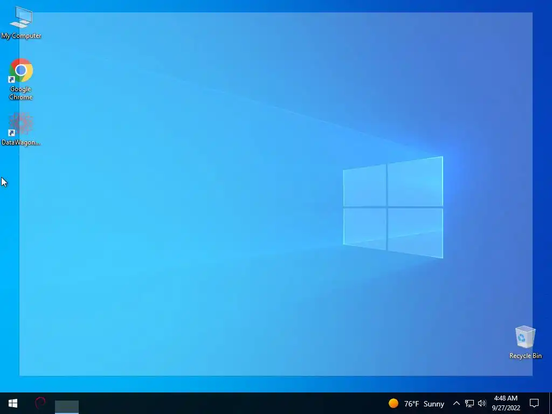Expand the hidden system tray icons
This screenshot has width=552, height=414.
pyautogui.click(x=456, y=403)
